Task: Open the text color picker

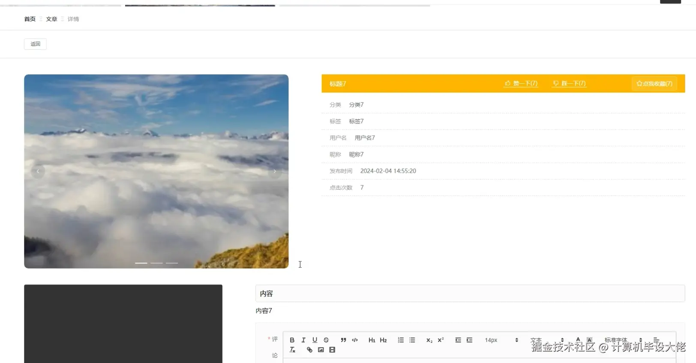Action: tap(578, 339)
